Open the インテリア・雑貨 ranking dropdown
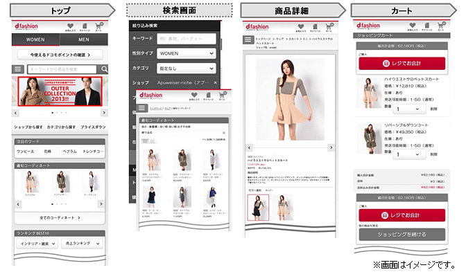The height and width of the screenshot is (272, 466). click(37, 244)
